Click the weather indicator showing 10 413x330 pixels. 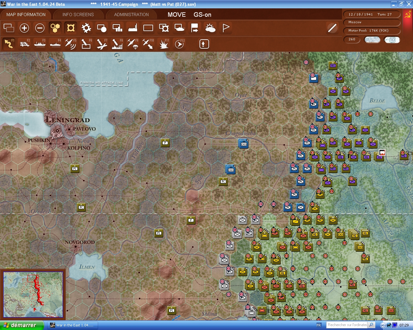392,40
